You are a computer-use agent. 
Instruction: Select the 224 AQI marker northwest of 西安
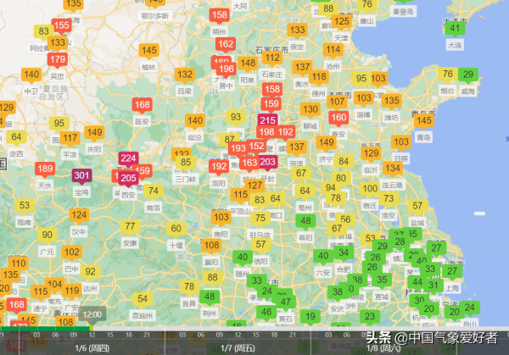tap(128, 158)
